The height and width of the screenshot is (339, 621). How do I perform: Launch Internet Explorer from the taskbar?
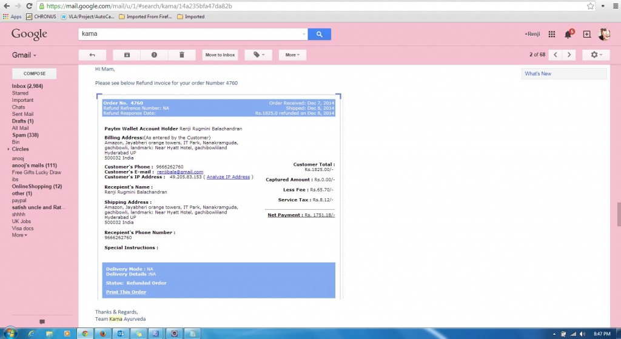click(32, 334)
